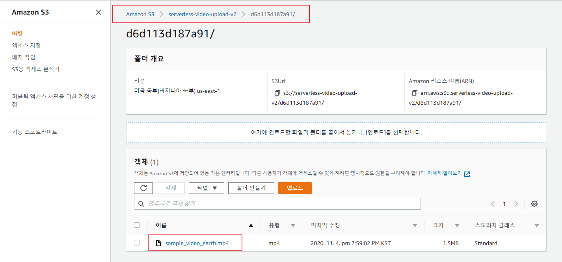The width and height of the screenshot is (562, 262).
Task: Copy the S3Uri using its copy icon
Action: point(277,93)
